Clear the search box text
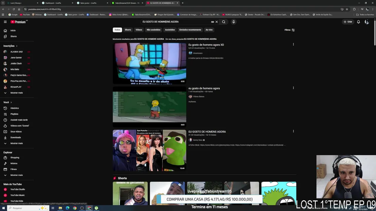Screen dimensions: 376x211 (x=217, y=22)
